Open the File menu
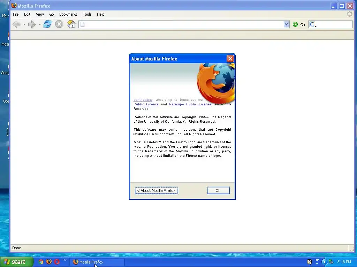 16,14
